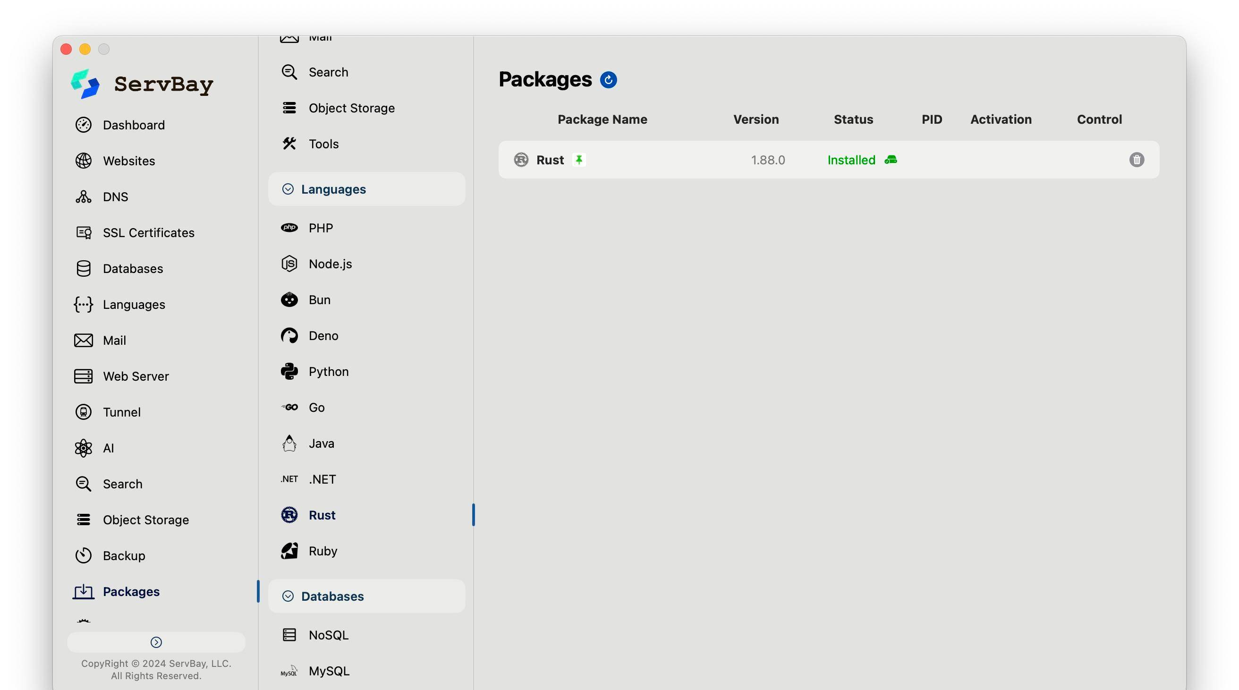Screen dimensions: 1239x690
Task: Go to Dashboard in sidebar
Action: 133,125
